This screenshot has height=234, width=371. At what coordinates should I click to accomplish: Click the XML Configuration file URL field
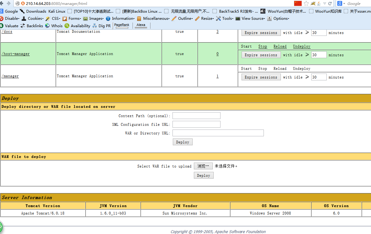coord(196,124)
